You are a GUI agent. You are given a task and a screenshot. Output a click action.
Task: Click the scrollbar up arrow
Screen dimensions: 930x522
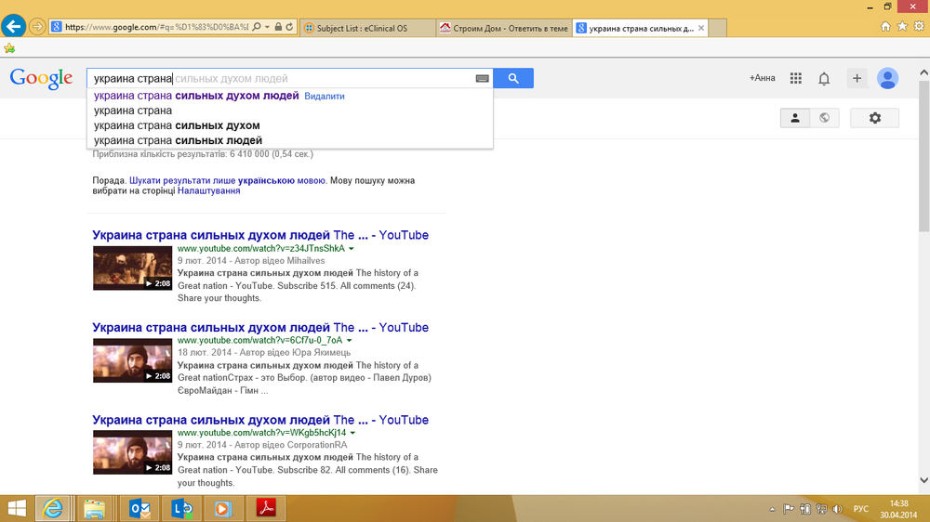[x=924, y=72]
